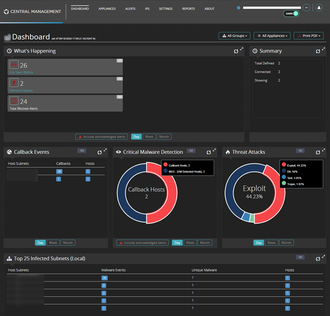The width and height of the screenshot is (330, 316).
Task: Maximize the Callback Events panel
Action: (x=105, y=150)
